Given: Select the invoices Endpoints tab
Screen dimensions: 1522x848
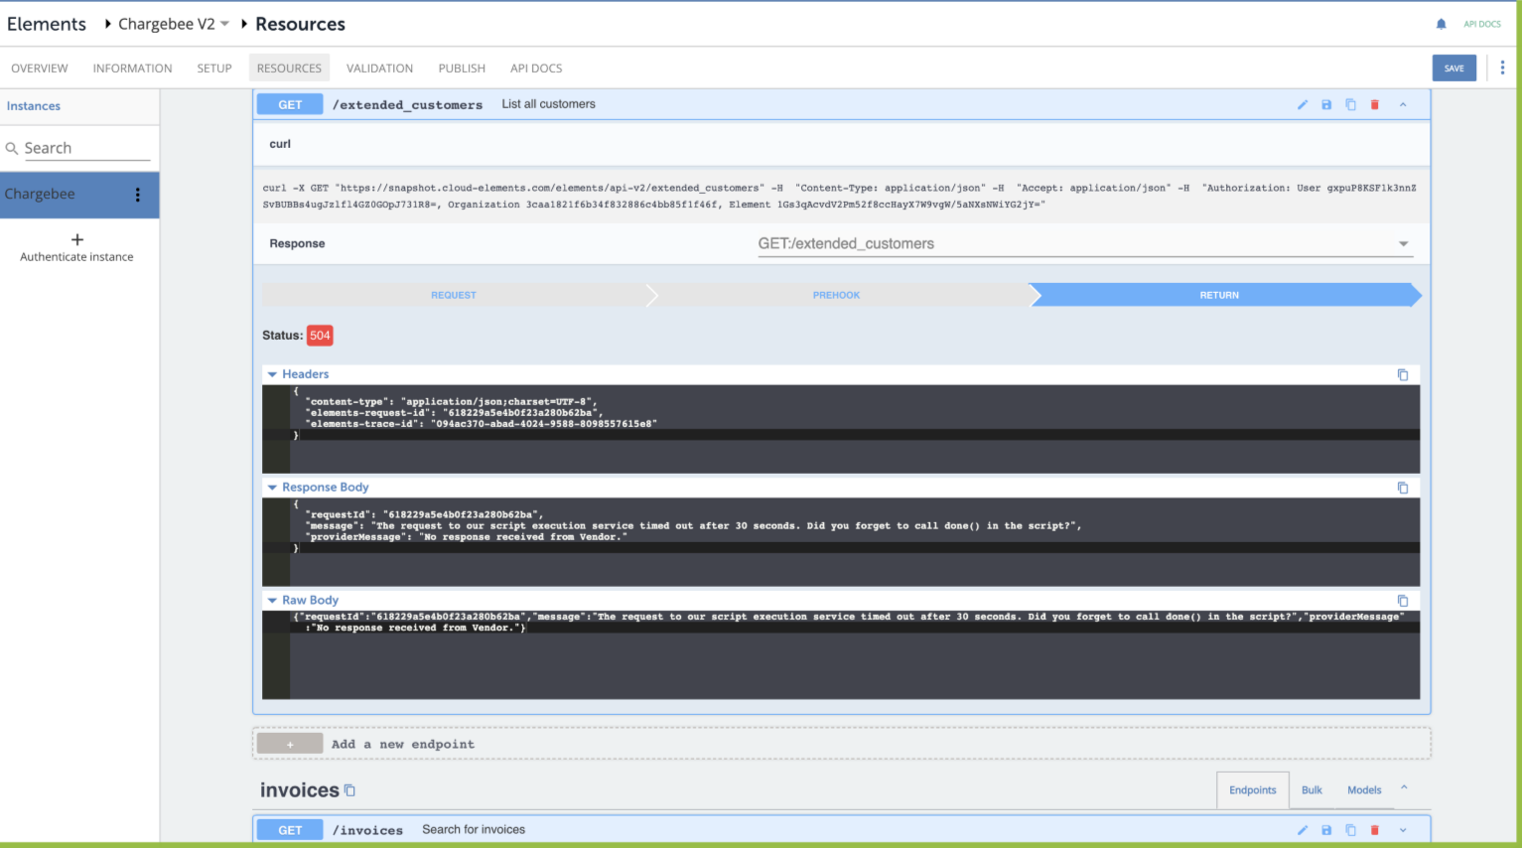Looking at the screenshot, I should pyautogui.click(x=1253, y=790).
